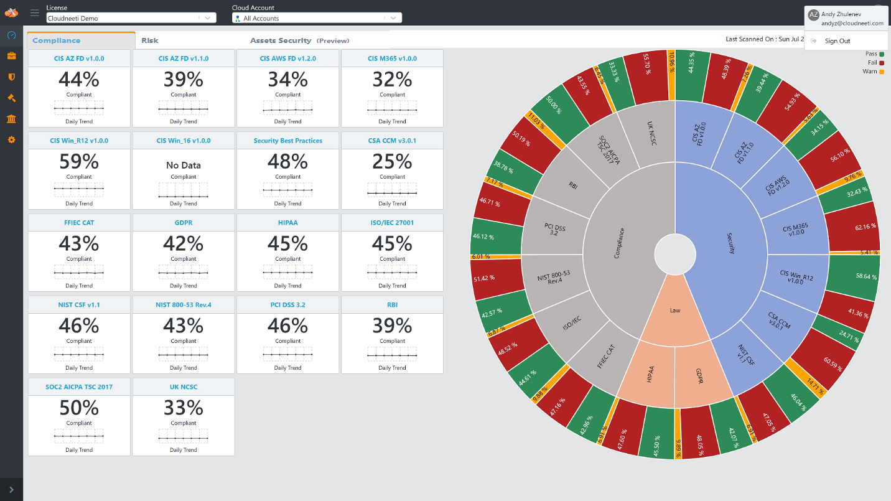Click the RBI card daily trend chart
The width and height of the screenshot is (891, 501).
[x=392, y=354]
